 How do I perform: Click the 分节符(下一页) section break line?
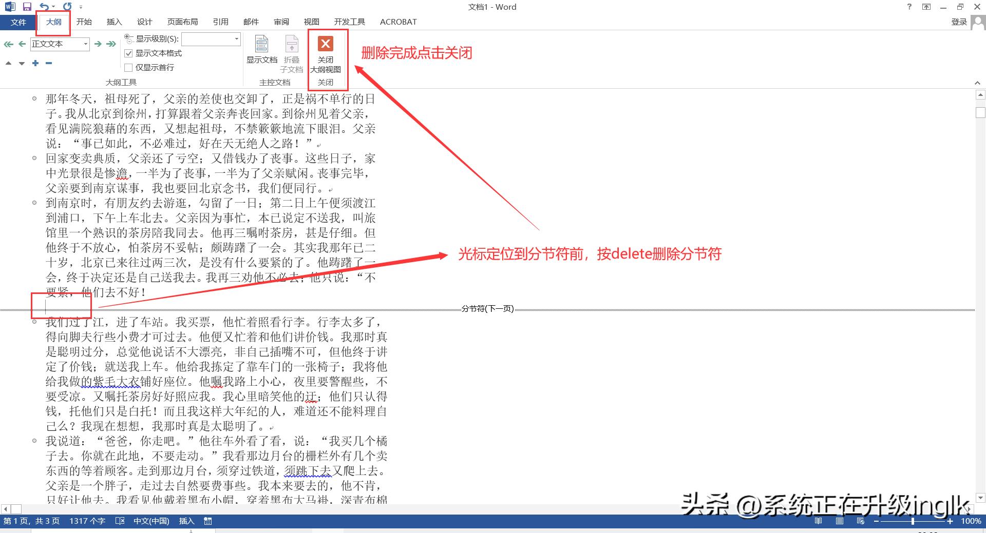(x=487, y=309)
